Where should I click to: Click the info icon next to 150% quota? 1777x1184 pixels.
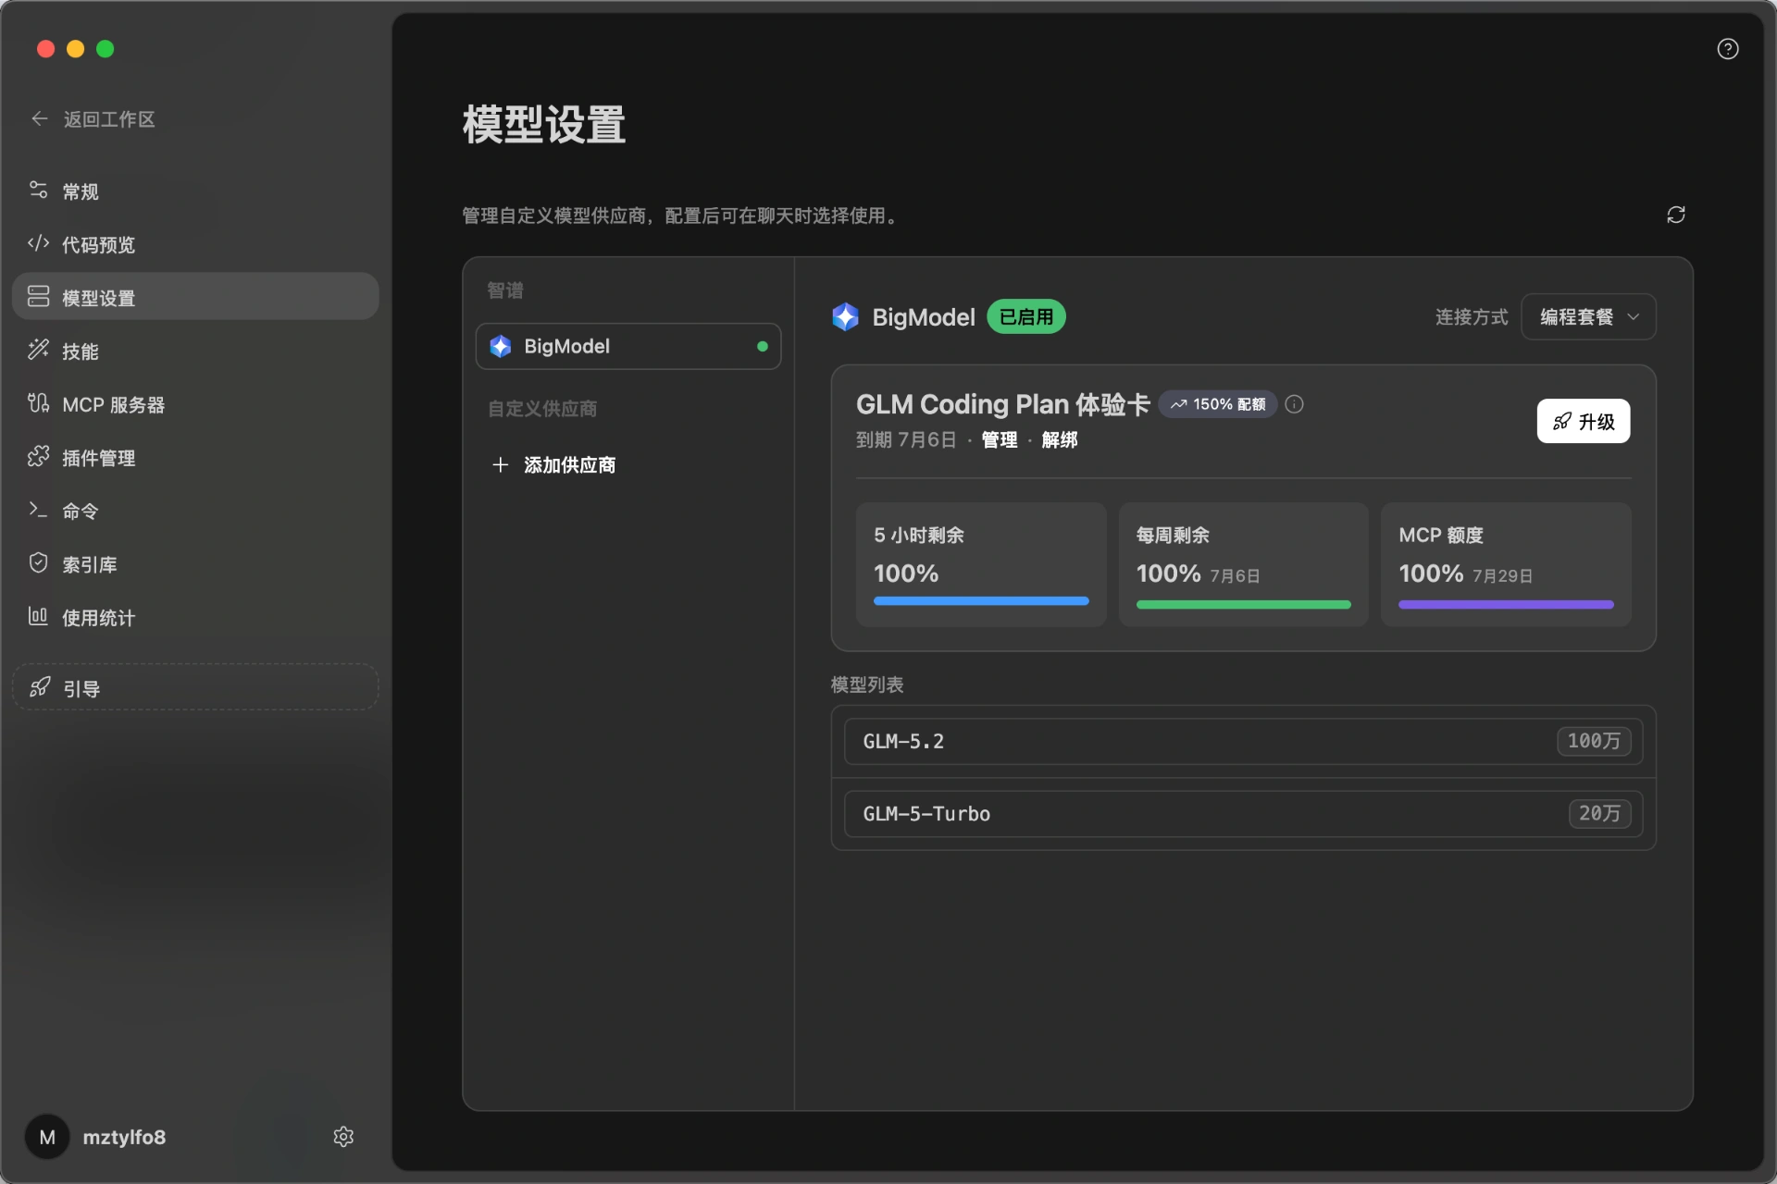coord(1294,404)
